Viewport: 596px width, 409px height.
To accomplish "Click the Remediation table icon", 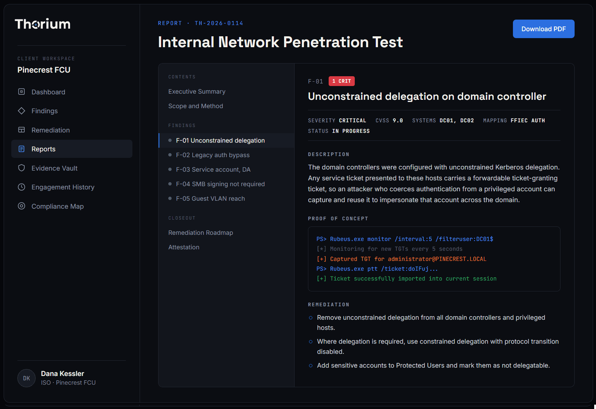I will click(21, 130).
